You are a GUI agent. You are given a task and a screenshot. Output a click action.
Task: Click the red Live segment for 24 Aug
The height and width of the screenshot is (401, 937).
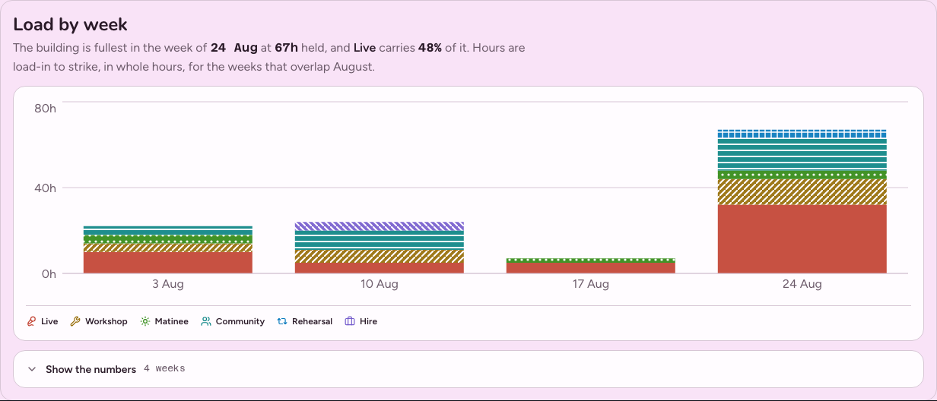[802, 239]
